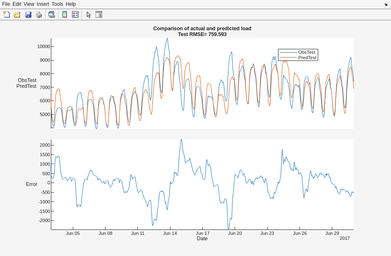The width and height of the screenshot is (391, 256).
Task: Open the Property Inspector panel icon
Action: [x=99, y=14]
